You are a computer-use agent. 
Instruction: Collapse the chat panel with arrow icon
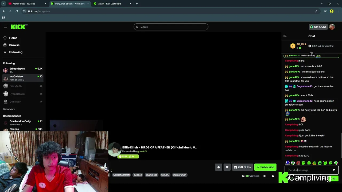[285, 36]
